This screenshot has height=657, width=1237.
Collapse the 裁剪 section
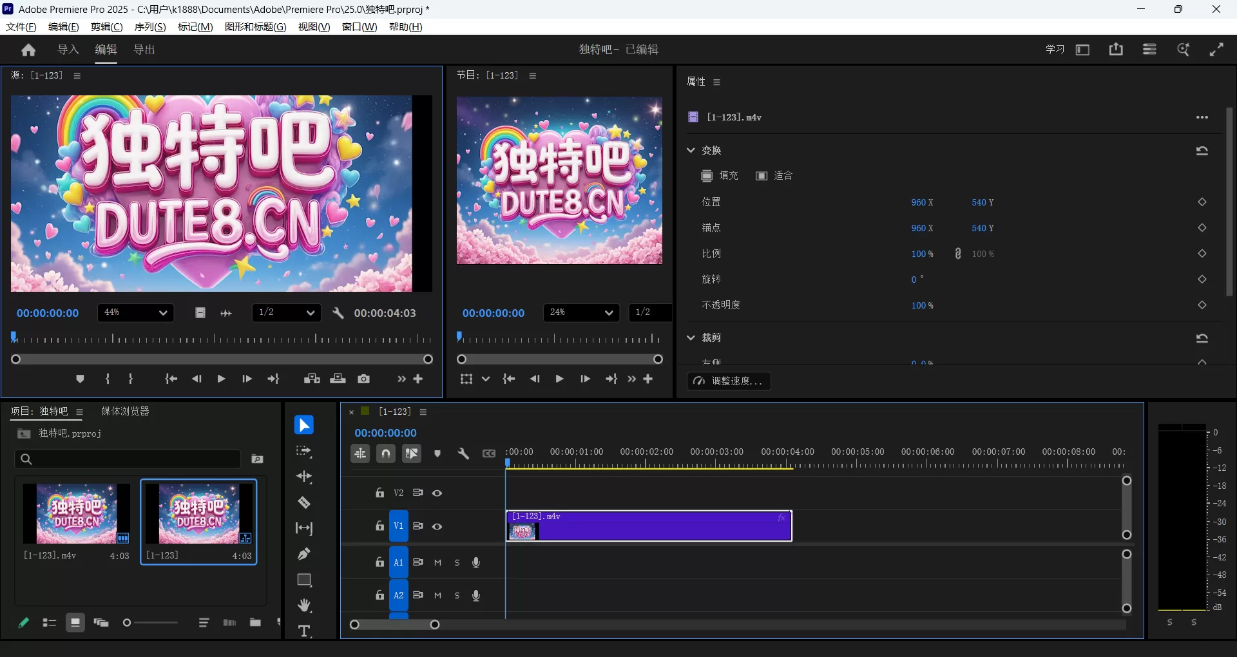coord(691,338)
